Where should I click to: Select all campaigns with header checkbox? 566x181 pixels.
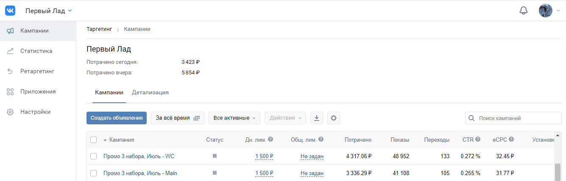(94, 140)
